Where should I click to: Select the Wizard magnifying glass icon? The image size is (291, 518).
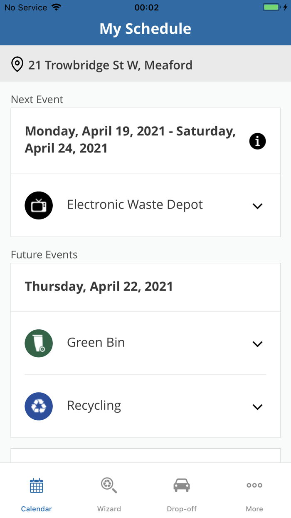(x=109, y=485)
